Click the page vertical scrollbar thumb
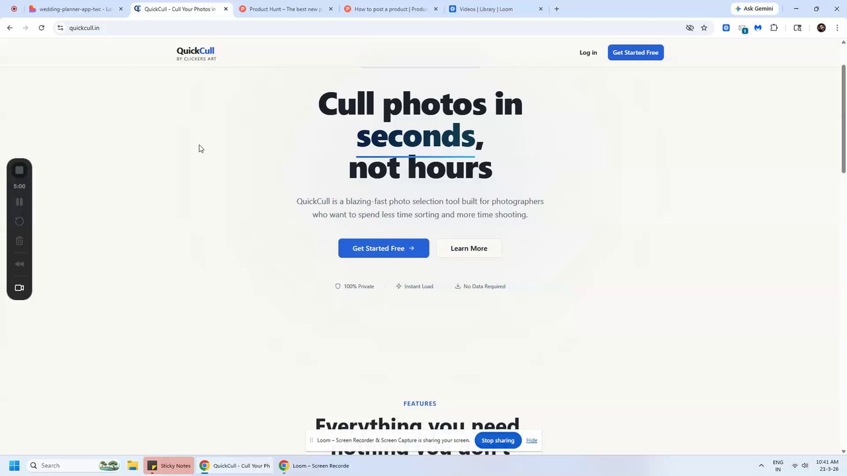This screenshot has width=847, height=476. (x=844, y=119)
